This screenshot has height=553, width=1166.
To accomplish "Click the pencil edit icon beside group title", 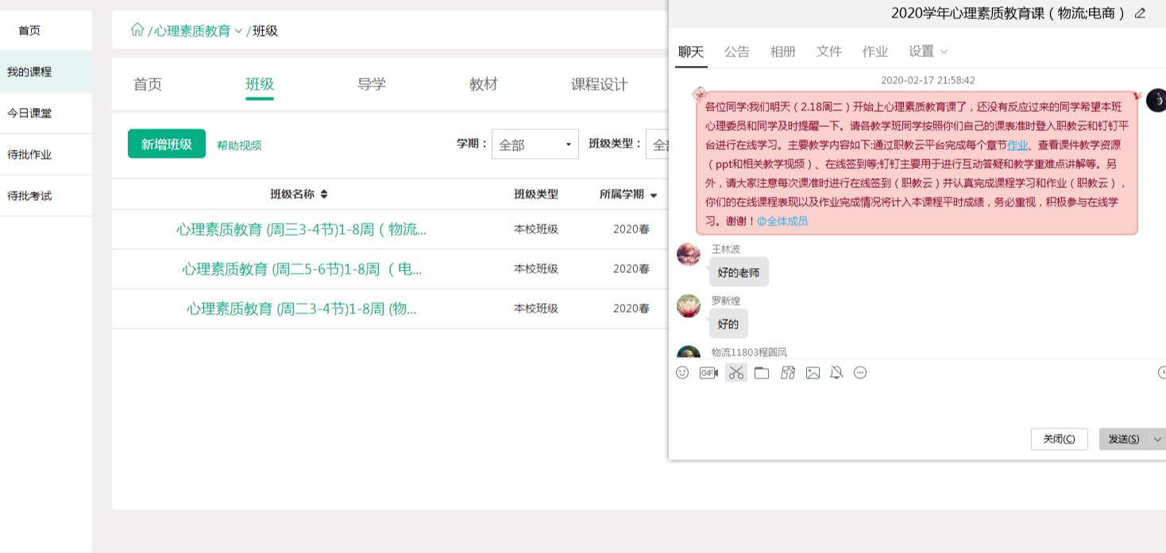I will click(x=1141, y=13).
